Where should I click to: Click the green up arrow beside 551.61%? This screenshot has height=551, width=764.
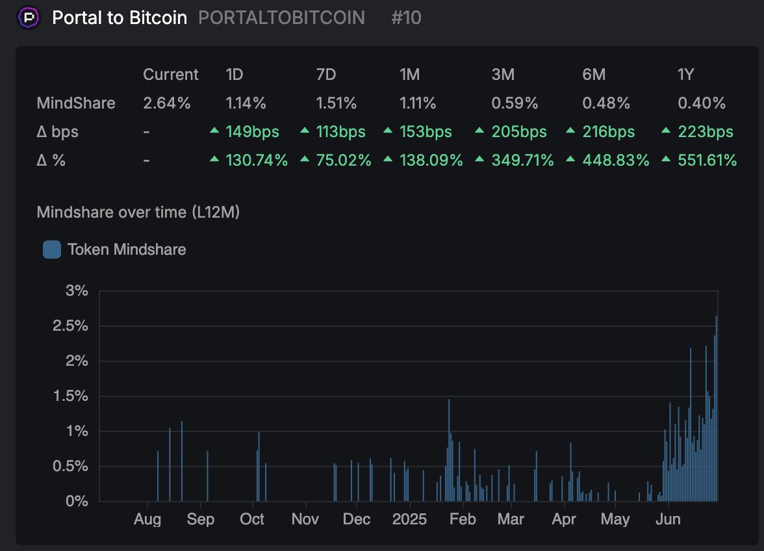point(665,159)
